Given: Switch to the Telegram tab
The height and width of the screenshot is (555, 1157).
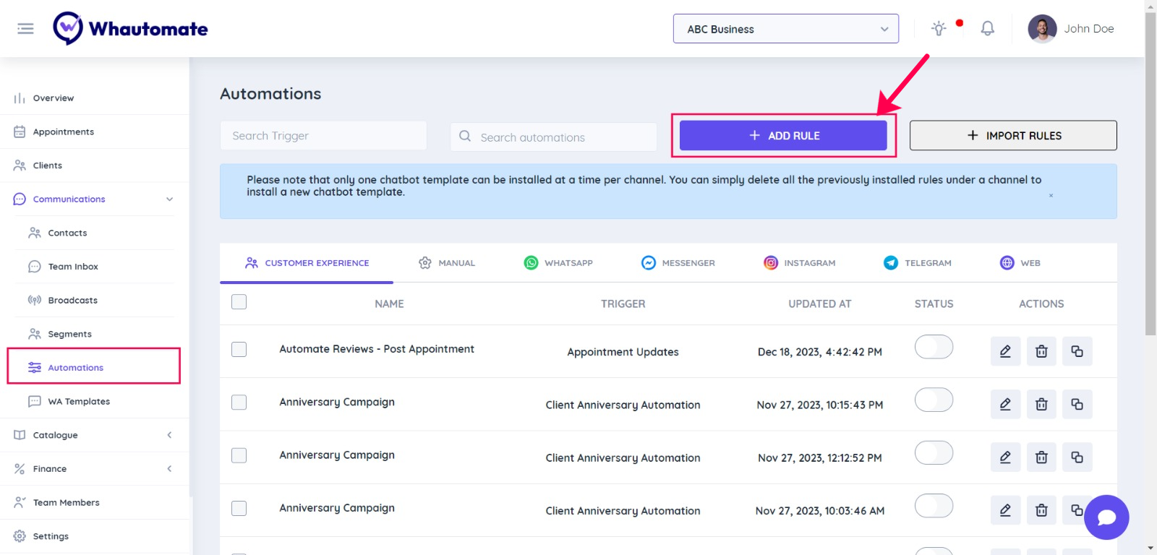Looking at the screenshot, I should (918, 263).
